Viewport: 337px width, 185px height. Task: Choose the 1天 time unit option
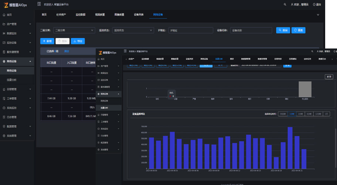pyautogui.click(x=326, y=114)
